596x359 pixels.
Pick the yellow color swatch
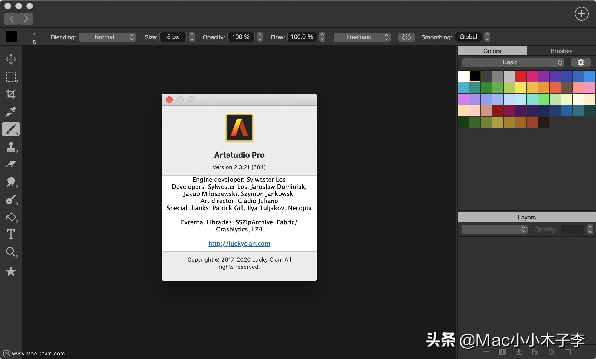pos(521,88)
